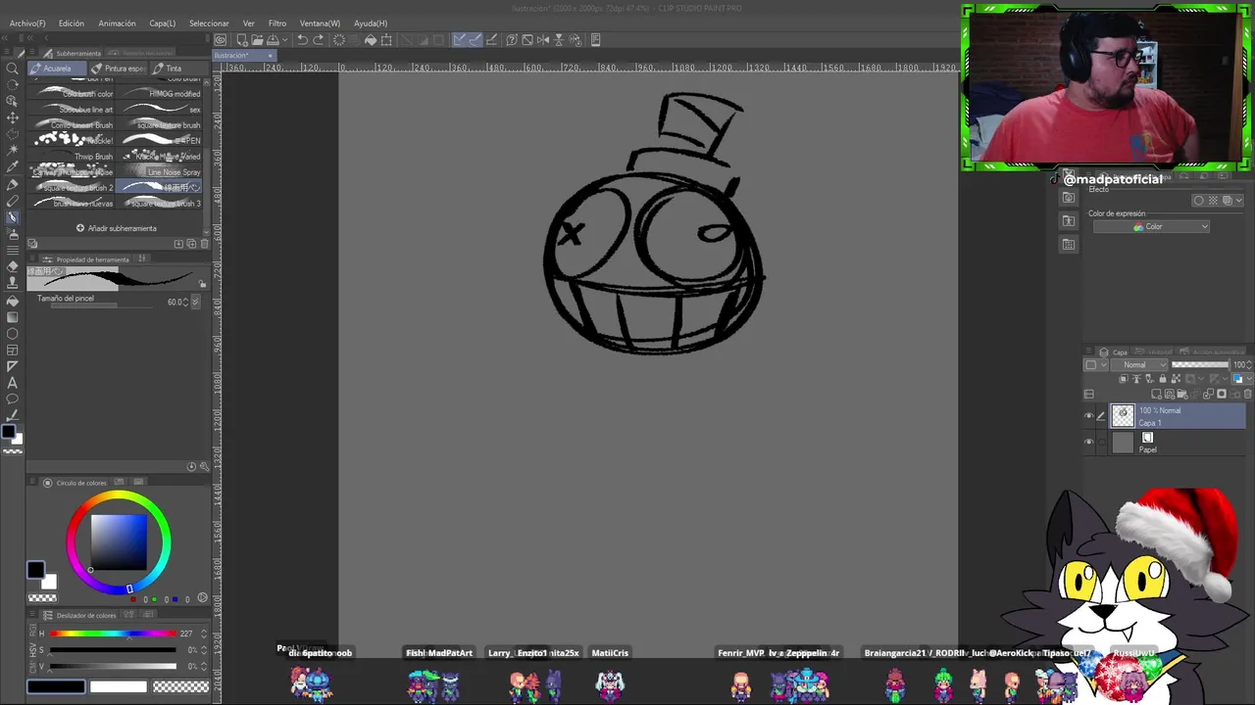Click the Border effect circle icon

(x=1198, y=201)
